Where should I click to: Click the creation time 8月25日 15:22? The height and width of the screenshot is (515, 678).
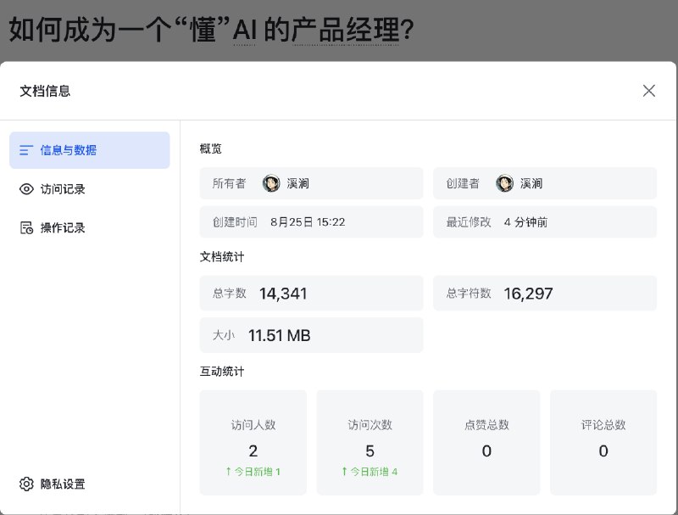[308, 222]
